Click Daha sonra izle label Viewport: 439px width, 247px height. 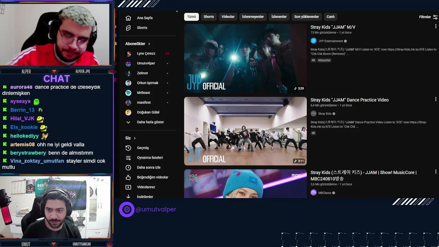[149, 167]
